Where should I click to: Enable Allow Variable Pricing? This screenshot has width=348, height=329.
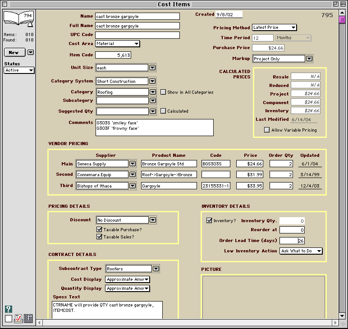[x=267, y=130]
